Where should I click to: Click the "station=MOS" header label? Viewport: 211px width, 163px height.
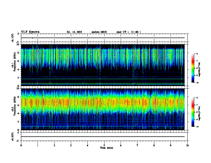tap(99, 32)
